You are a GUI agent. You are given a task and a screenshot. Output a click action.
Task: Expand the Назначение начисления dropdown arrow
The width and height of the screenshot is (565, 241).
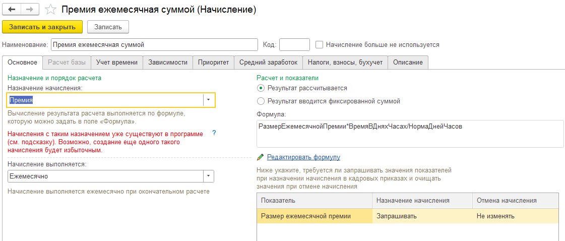click(x=209, y=100)
